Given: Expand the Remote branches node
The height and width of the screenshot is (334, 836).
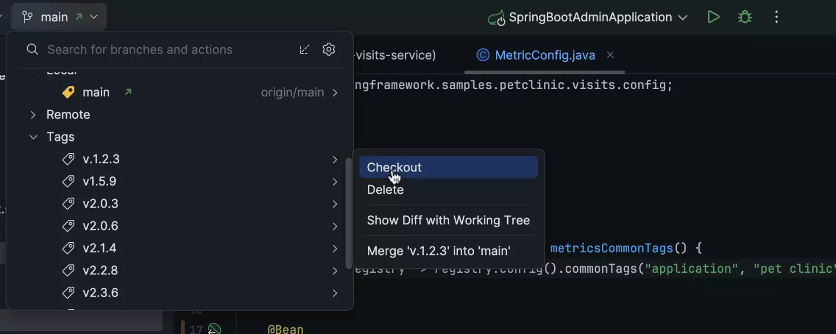Looking at the screenshot, I should (x=33, y=115).
